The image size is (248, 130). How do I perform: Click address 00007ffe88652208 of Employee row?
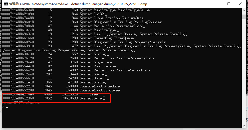pos(18,90)
